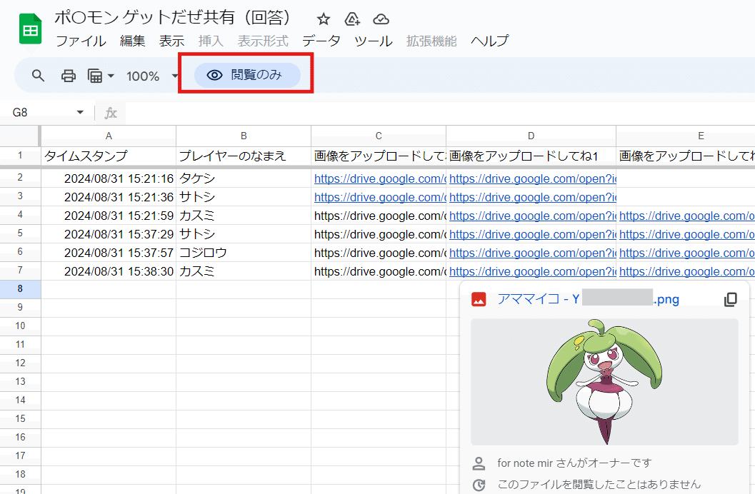Click the タイムスタンプ header cell
755x494 pixels.
[109, 156]
